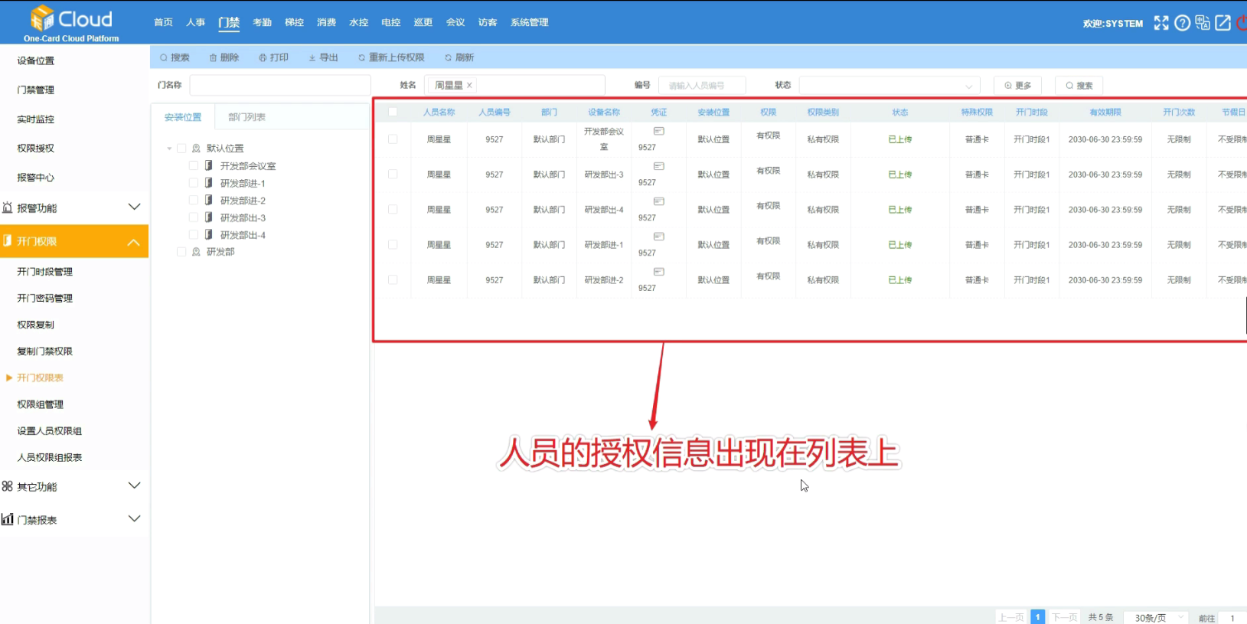1247x624 pixels.
Task: Open the 30条/页 page size dropdown
Action: click(x=1157, y=617)
